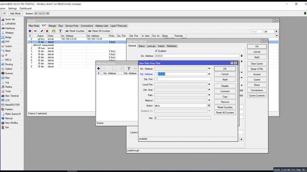
Task: Open the Settings menu
Action: 12,9
